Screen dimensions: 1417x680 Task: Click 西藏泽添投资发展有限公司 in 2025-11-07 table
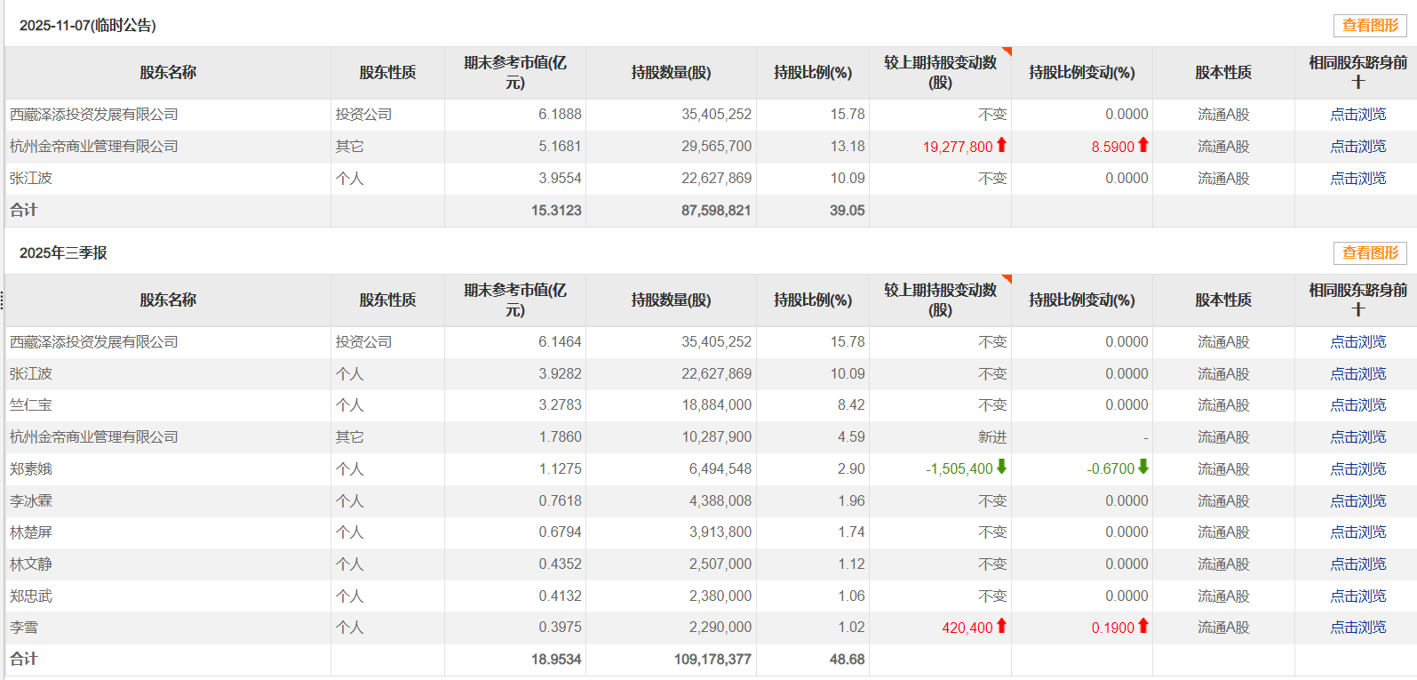94,115
